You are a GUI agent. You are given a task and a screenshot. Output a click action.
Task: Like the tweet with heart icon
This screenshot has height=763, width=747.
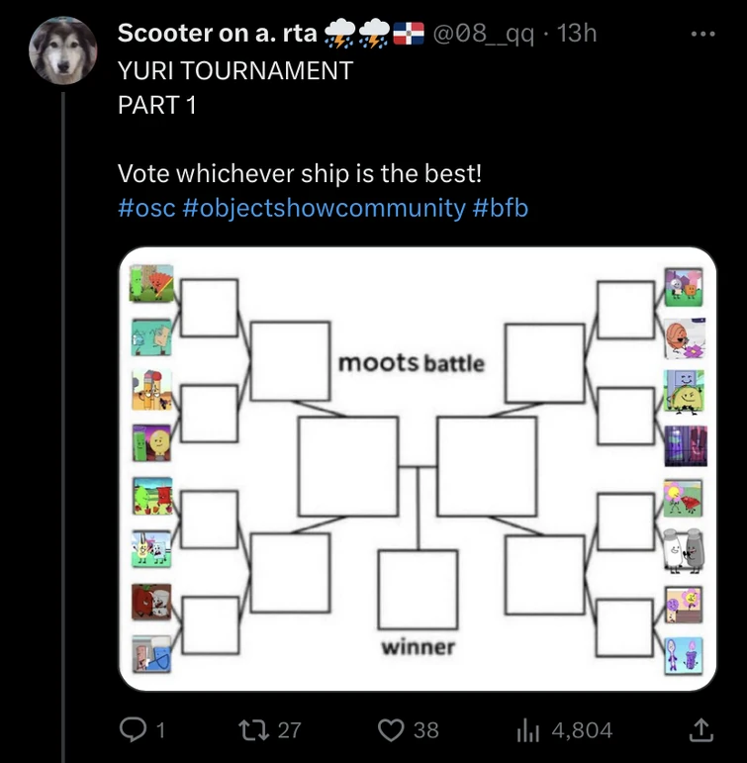(x=392, y=730)
